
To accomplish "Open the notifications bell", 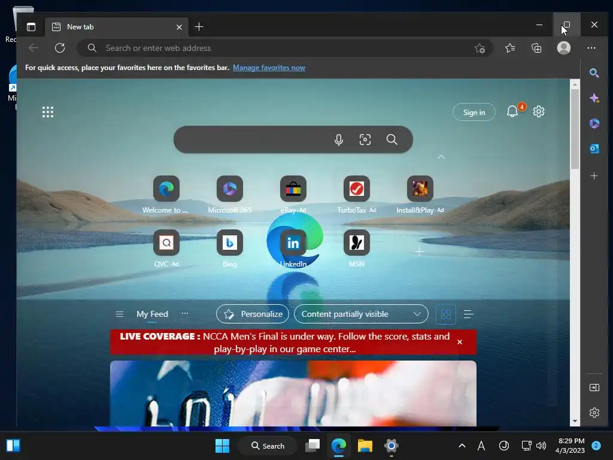I will coord(512,112).
